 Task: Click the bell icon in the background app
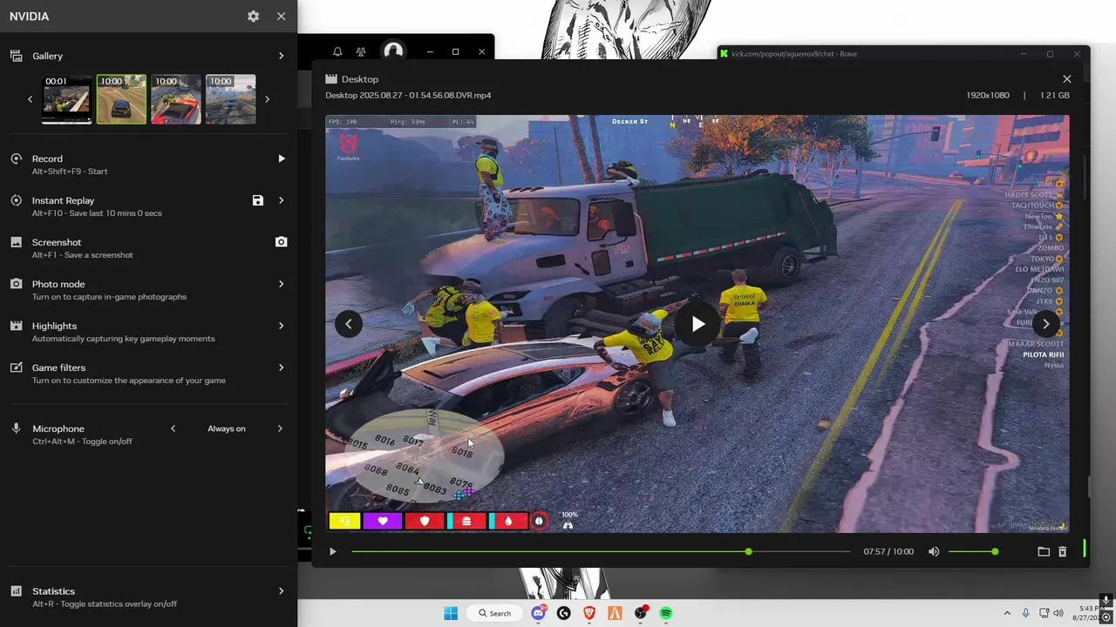(337, 52)
